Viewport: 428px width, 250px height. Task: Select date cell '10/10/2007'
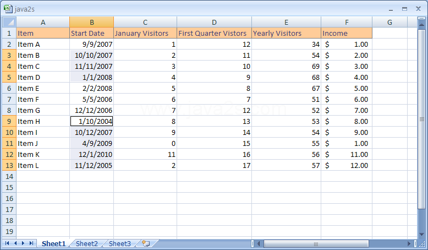[x=92, y=55]
